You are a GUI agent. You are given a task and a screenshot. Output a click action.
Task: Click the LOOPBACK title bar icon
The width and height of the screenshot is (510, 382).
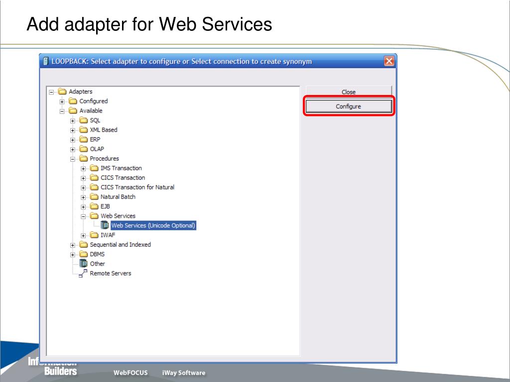46,61
